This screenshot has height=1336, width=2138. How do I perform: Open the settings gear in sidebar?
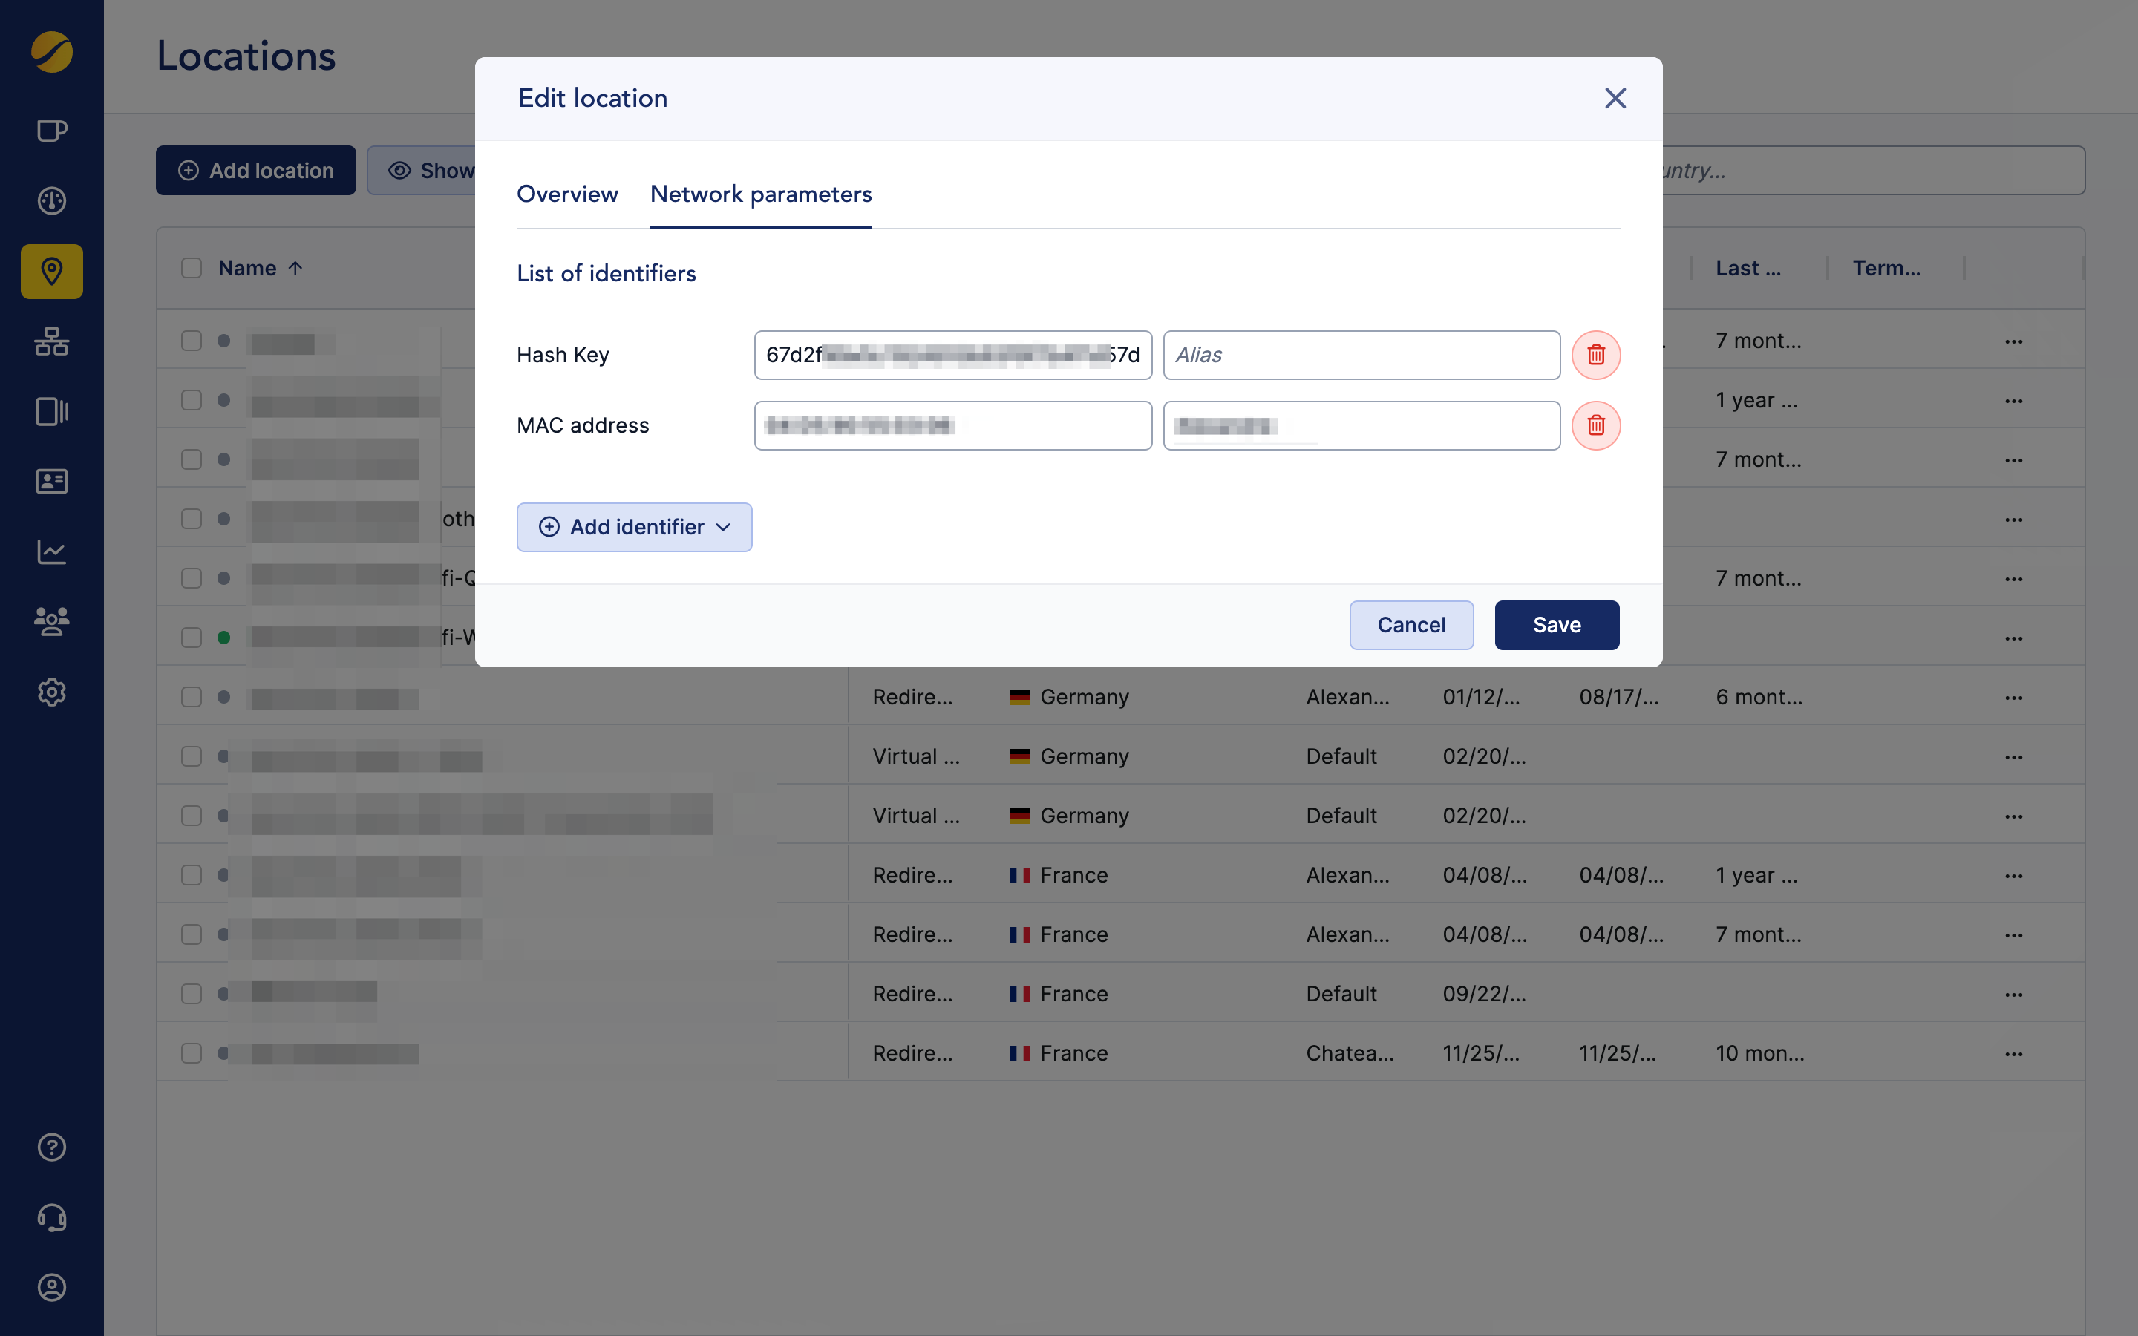click(52, 692)
